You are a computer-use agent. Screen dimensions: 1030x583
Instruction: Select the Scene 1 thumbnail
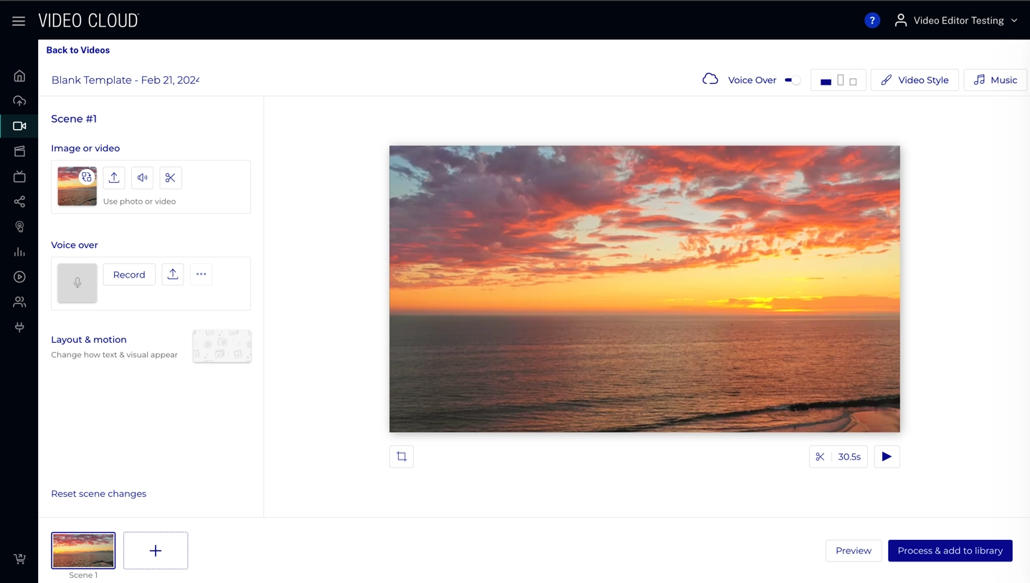tap(83, 550)
